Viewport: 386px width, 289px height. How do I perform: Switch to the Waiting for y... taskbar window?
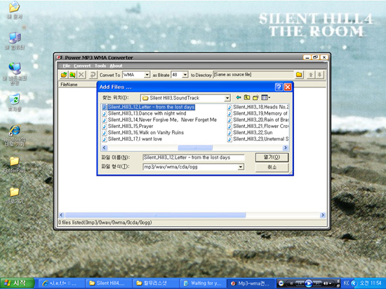203,283
